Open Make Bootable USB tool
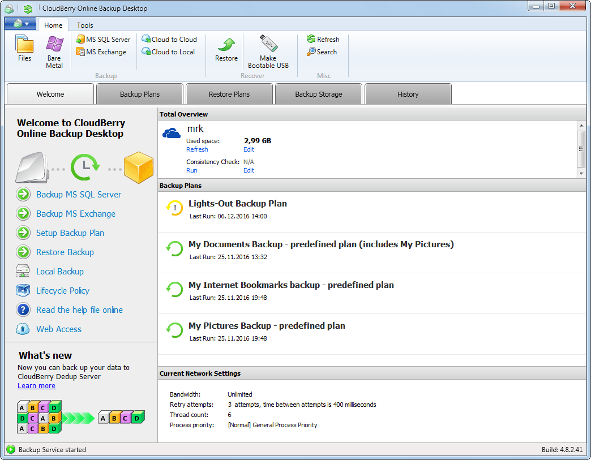This screenshot has height=460, width=591. click(268, 52)
